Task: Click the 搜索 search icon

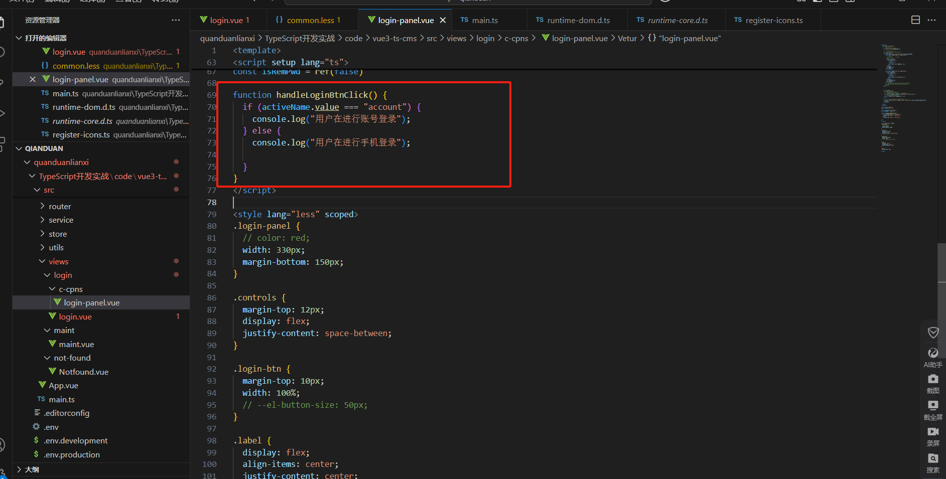Action: 933,458
